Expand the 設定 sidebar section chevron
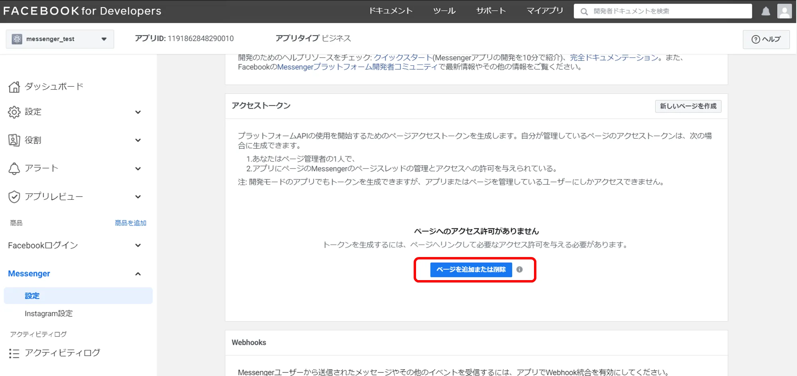 [138, 112]
